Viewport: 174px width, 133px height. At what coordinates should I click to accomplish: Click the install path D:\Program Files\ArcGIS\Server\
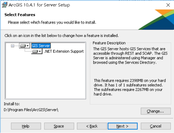point(31,110)
